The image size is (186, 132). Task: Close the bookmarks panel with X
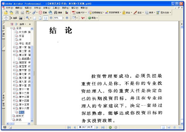30,24
